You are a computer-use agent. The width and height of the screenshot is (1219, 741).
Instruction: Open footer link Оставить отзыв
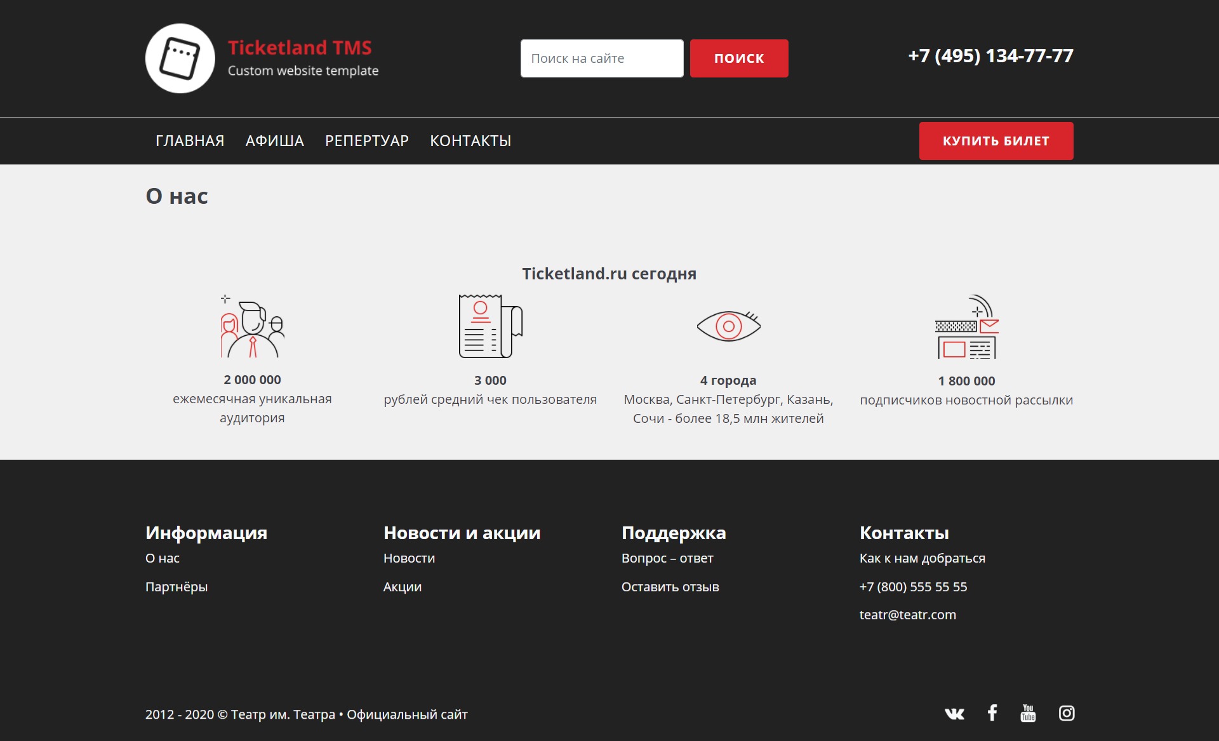point(670,587)
